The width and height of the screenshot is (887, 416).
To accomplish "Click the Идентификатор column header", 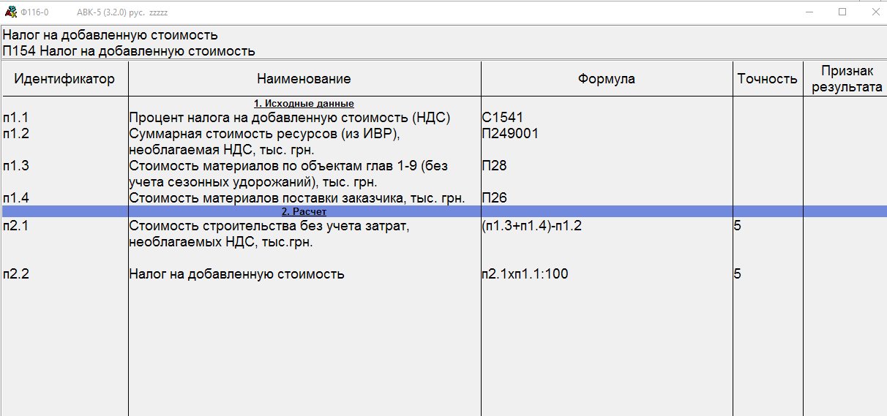I will (64, 79).
